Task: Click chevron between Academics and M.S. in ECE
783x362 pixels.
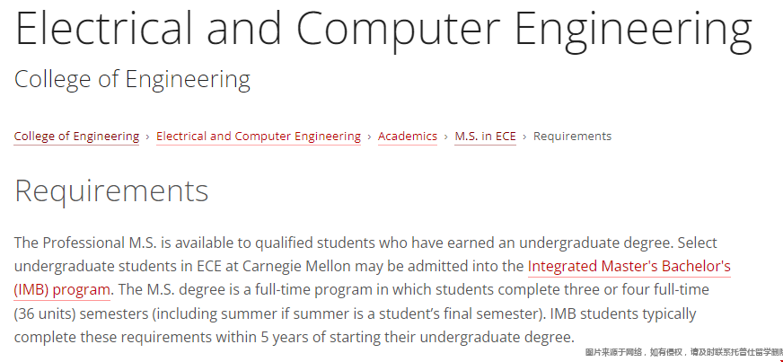Action: [446, 137]
